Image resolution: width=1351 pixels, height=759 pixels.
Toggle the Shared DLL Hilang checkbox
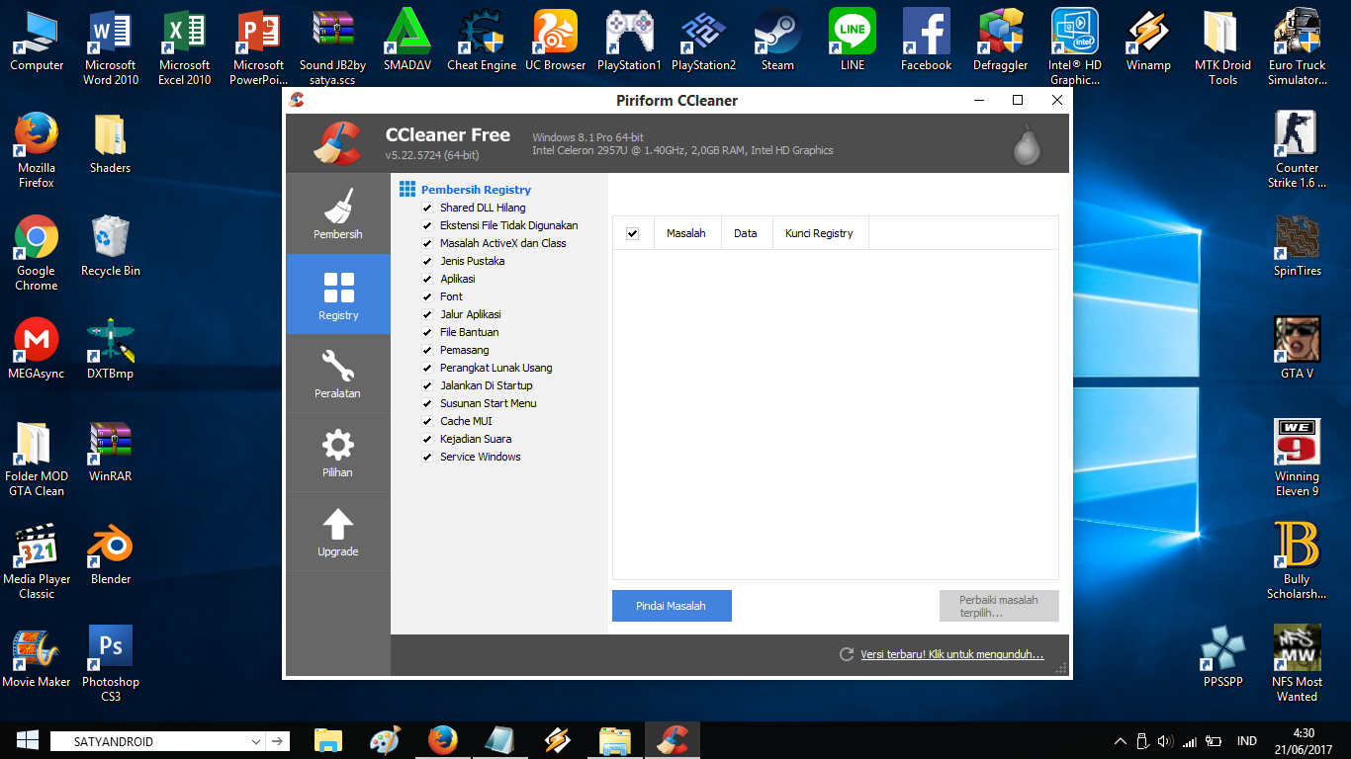click(x=427, y=208)
